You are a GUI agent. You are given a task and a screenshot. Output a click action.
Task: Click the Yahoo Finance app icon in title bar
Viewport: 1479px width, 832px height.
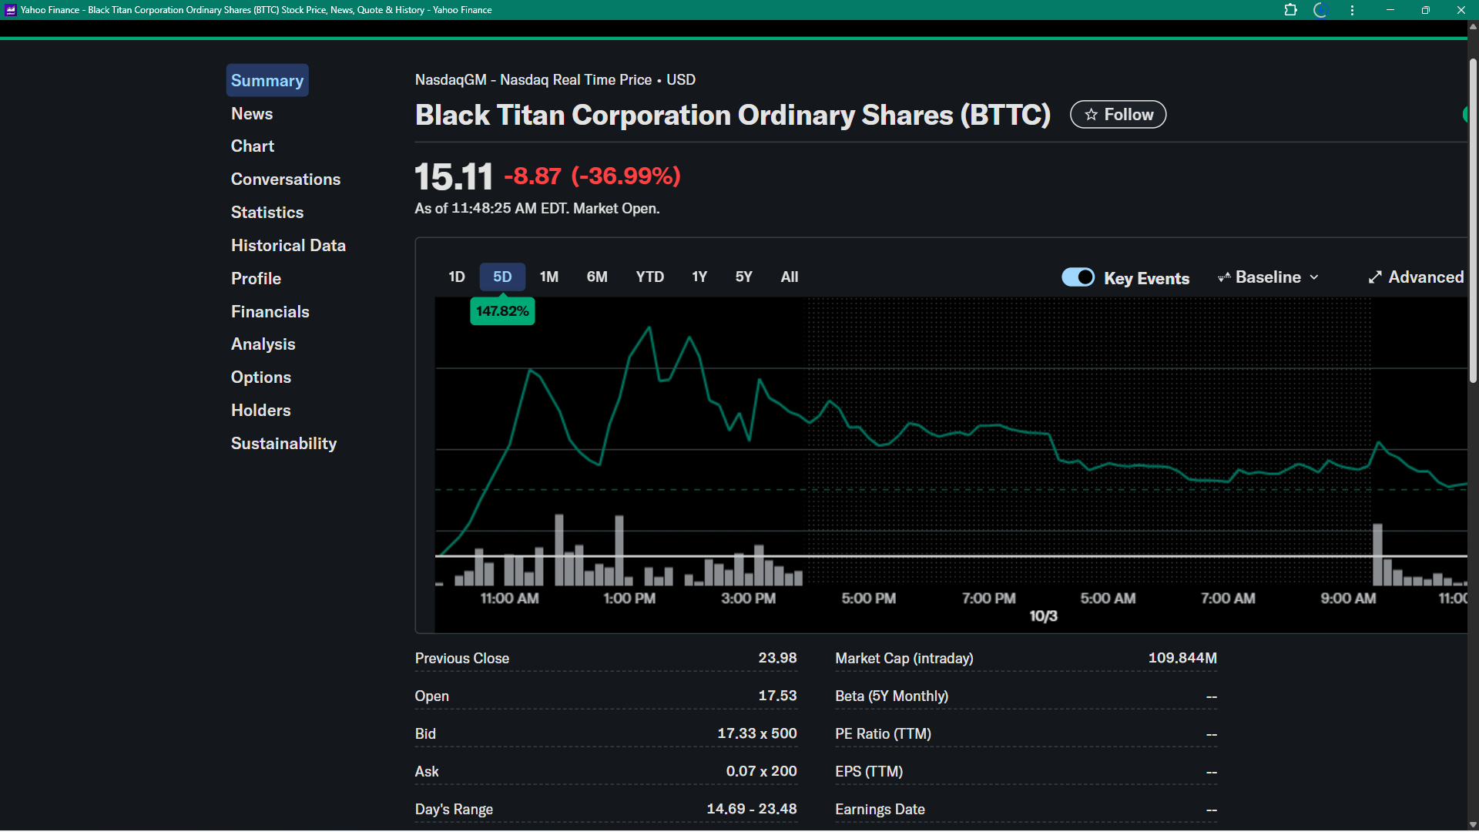coord(10,10)
